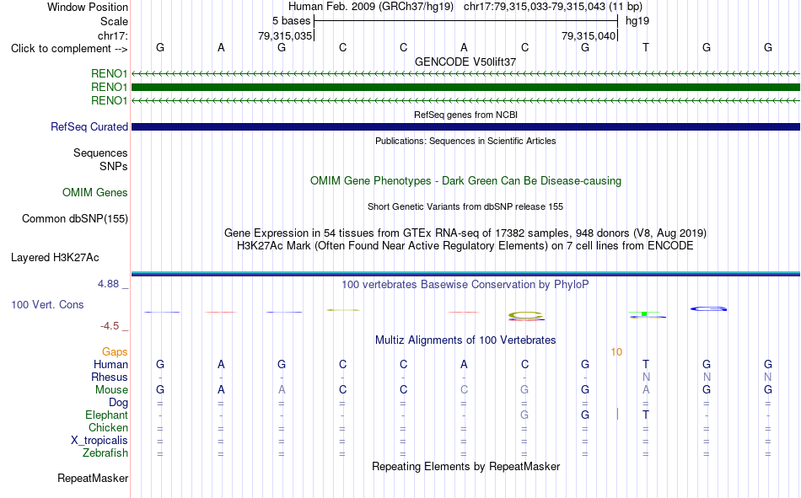Screen dimensions: 801x498
Task: Click the Elephant species label
Action: 107,415
